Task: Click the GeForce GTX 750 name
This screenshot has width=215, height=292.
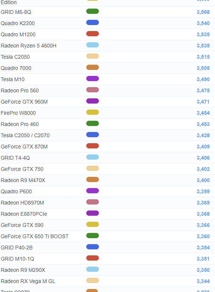Action: [x=22, y=169]
